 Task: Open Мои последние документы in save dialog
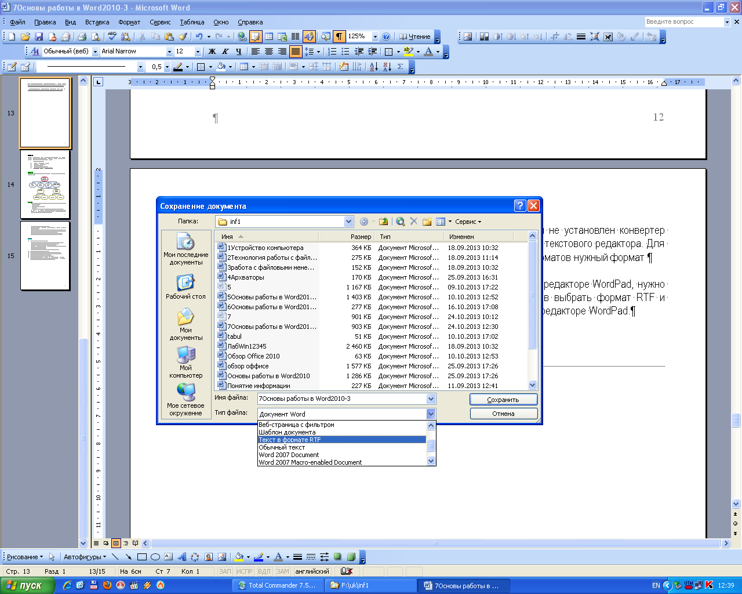point(185,249)
